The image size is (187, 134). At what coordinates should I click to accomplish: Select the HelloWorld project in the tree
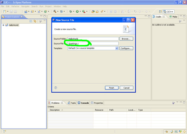pos(14,25)
